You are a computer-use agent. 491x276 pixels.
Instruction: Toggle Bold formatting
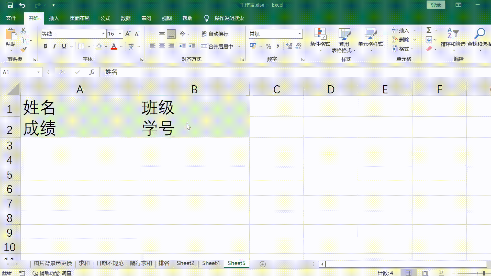45,46
